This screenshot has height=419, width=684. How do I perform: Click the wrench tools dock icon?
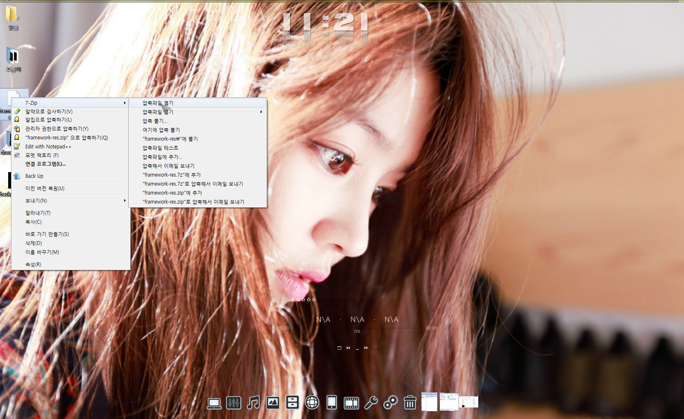coord(371,403)
